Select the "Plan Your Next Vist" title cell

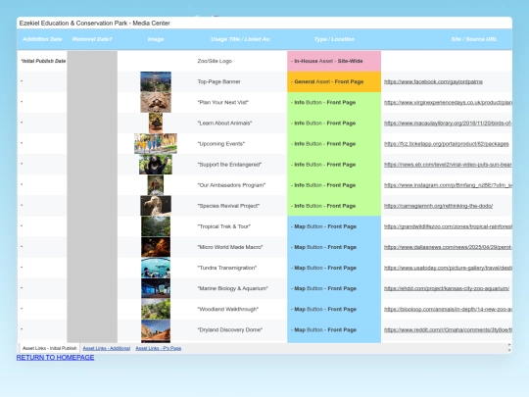point(241,102)
